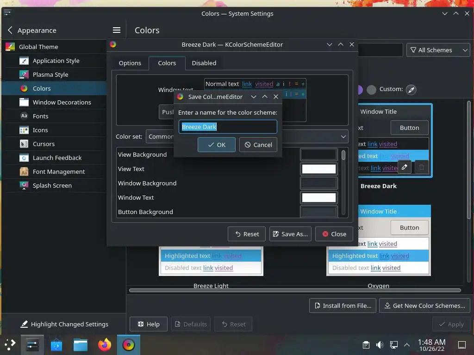Click the Global Theme sidebar icon
The width and height of the screenshot is (474, 355).
(10, 47)
